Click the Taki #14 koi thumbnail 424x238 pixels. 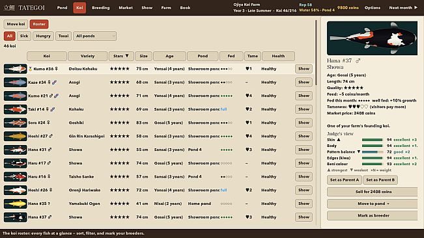pyautogui.click(x=16, y=109)
